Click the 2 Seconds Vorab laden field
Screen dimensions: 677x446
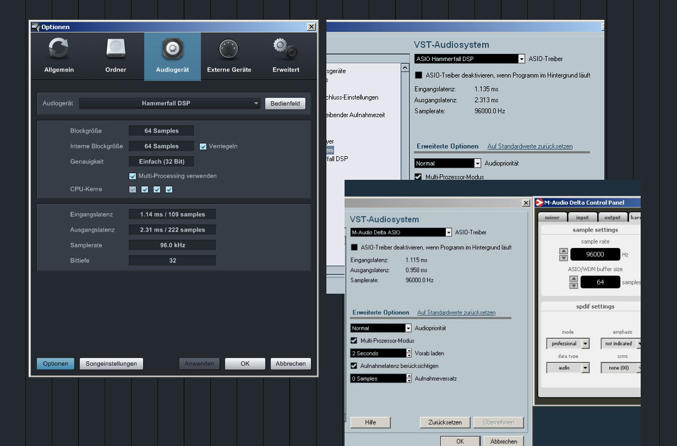378,353
